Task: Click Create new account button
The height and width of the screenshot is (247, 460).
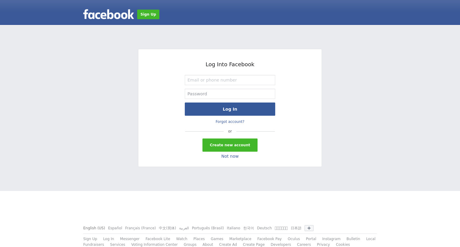Action: coord(230,145)
